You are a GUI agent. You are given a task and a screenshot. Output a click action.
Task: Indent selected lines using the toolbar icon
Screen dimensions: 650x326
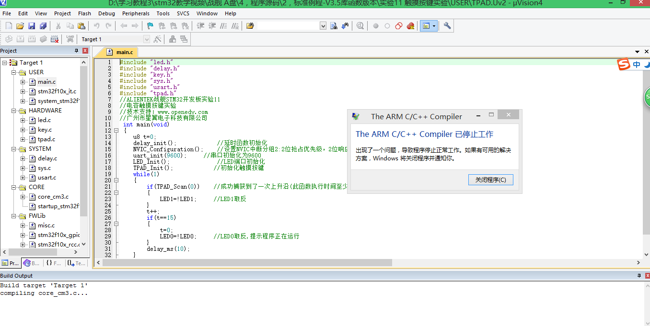click(200, 26)
